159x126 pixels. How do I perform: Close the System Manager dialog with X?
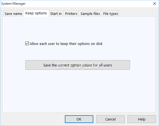pos(154,4)
